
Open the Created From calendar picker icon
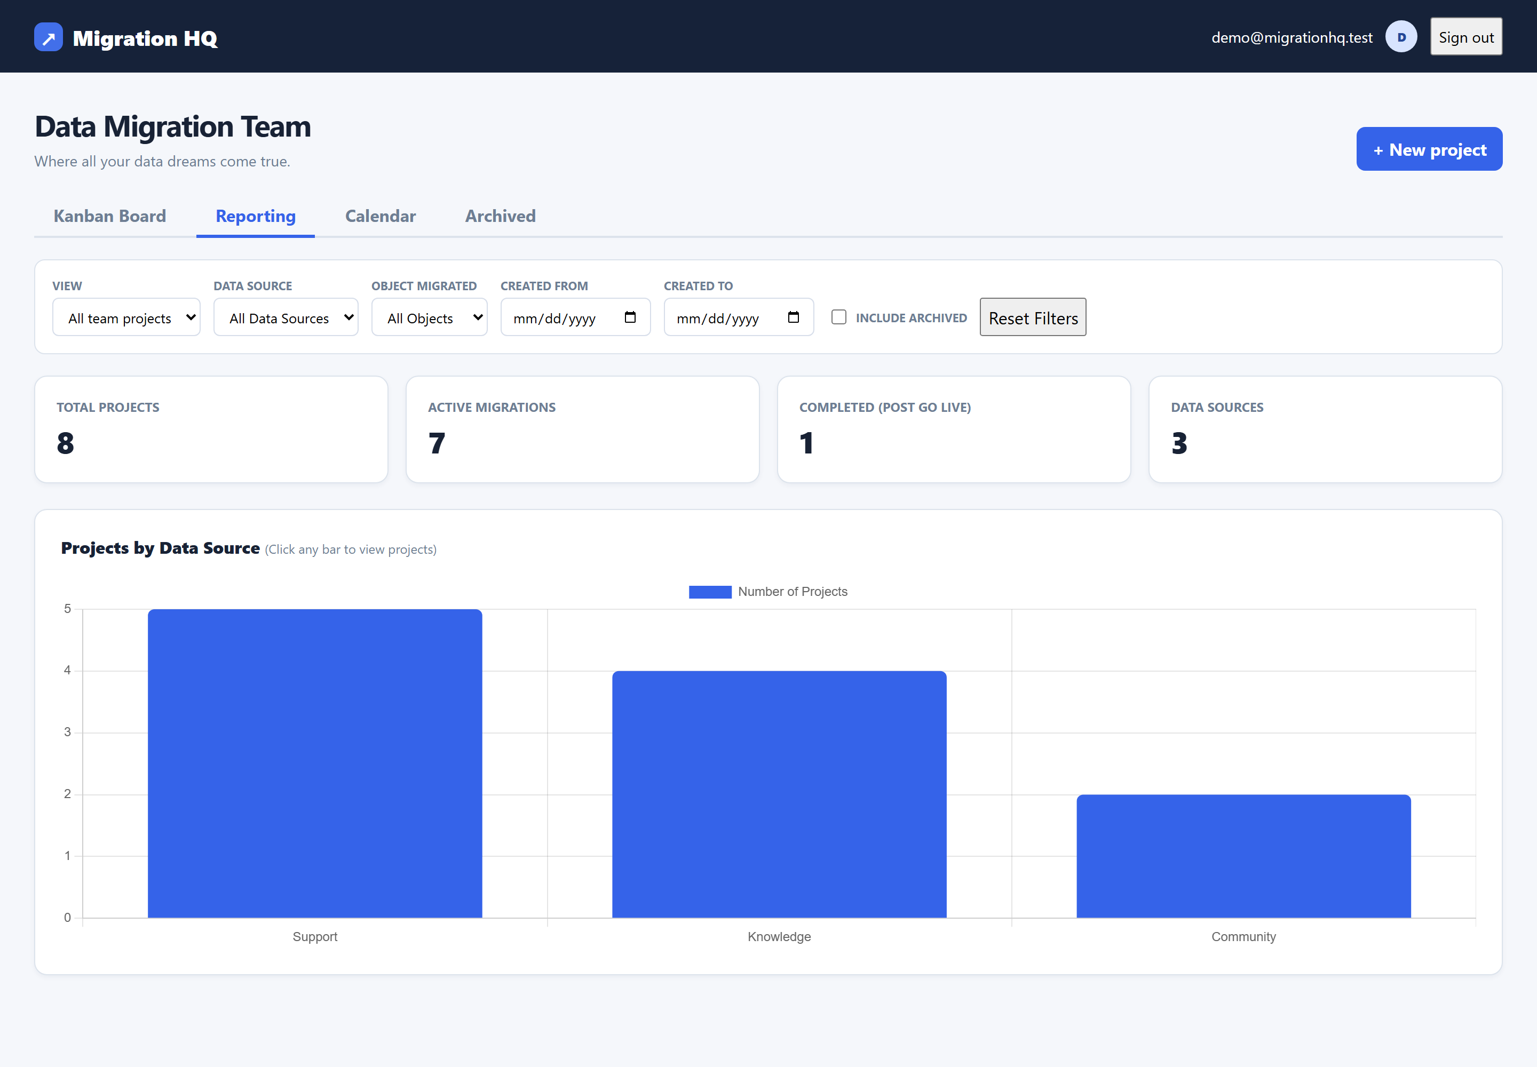pyautogui.click(x=629, y=317)
